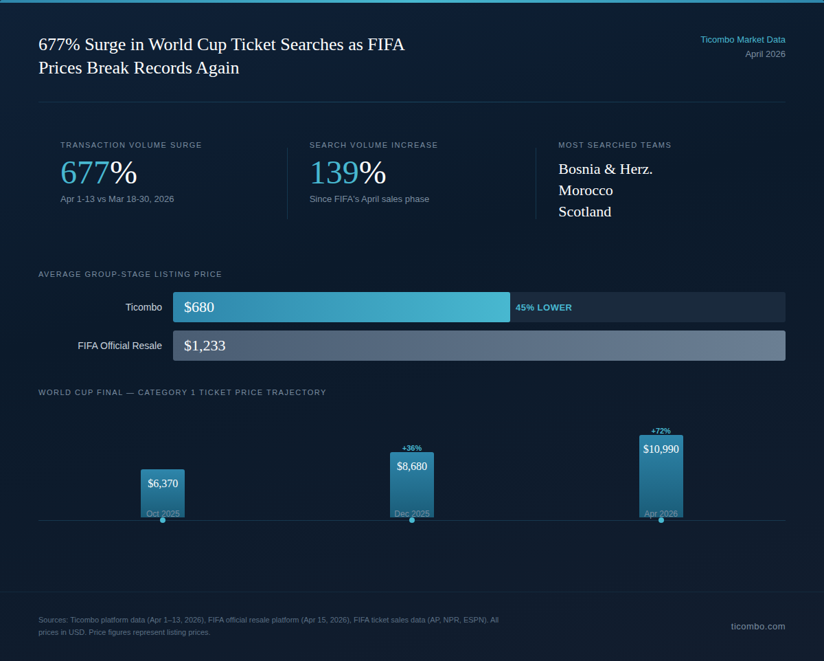The width and height of the screenshot is (824, 661).
Task: Click the +36% increase label
Action: [412, 448]
